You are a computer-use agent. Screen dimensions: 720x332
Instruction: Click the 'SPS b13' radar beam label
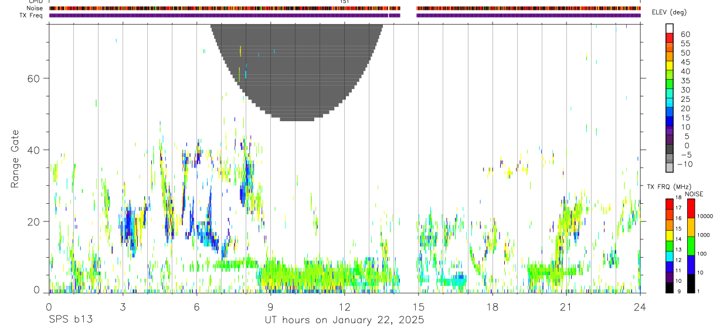point(70,320)
